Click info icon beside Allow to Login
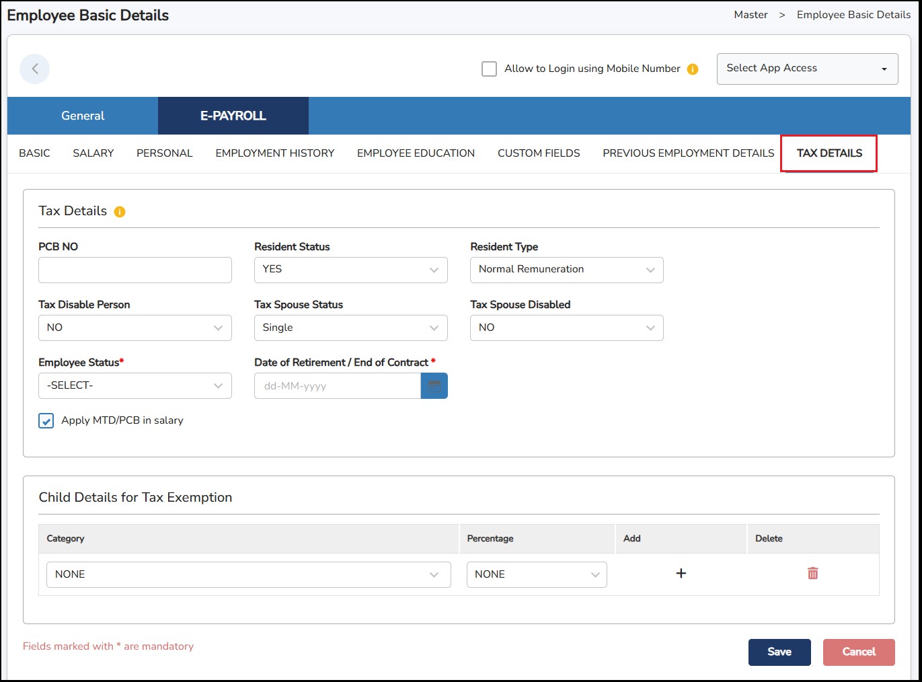Screen dimensions: 922x682 tap(693, 69)
